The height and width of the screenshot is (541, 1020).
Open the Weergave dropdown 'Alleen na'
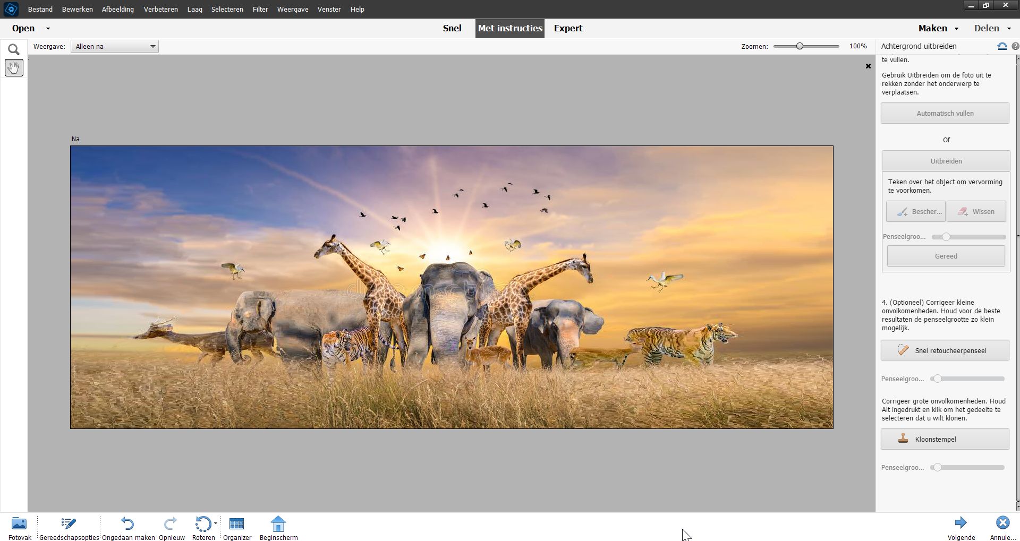(x=115, y=47)
